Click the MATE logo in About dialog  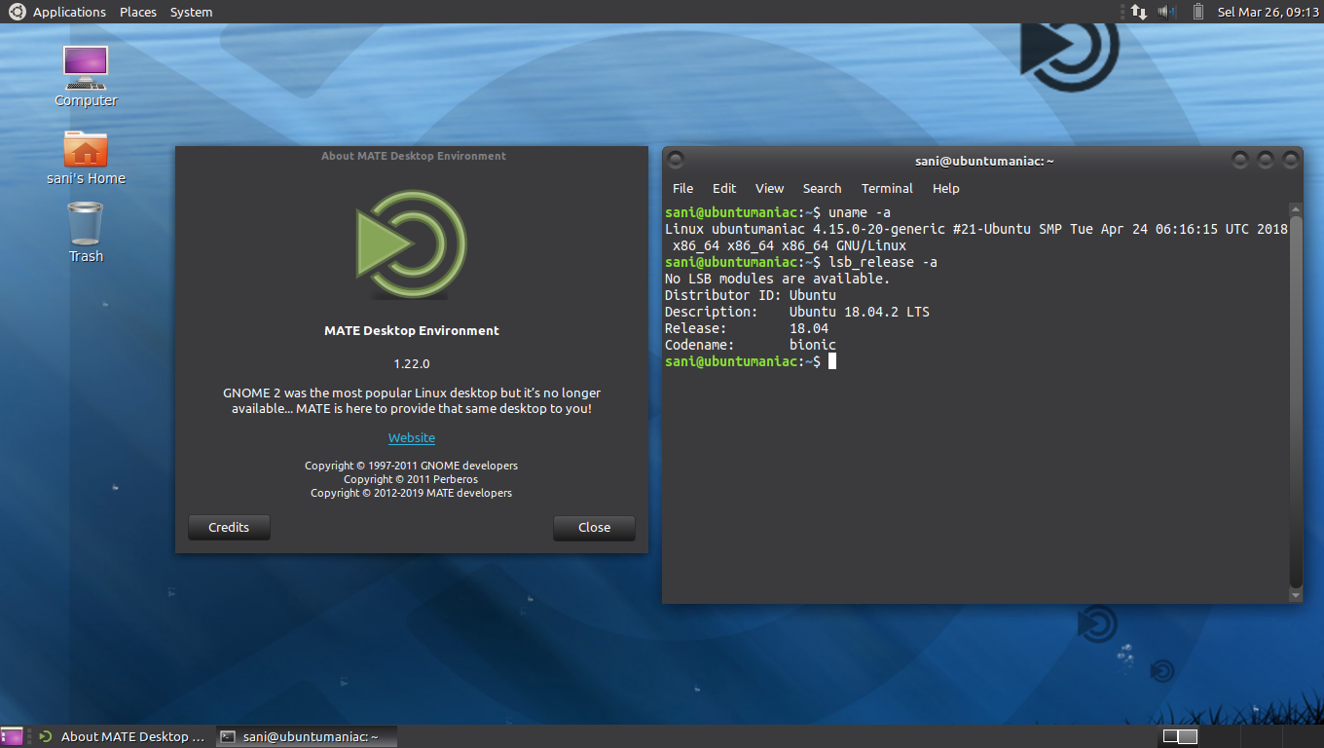[412, 243]
